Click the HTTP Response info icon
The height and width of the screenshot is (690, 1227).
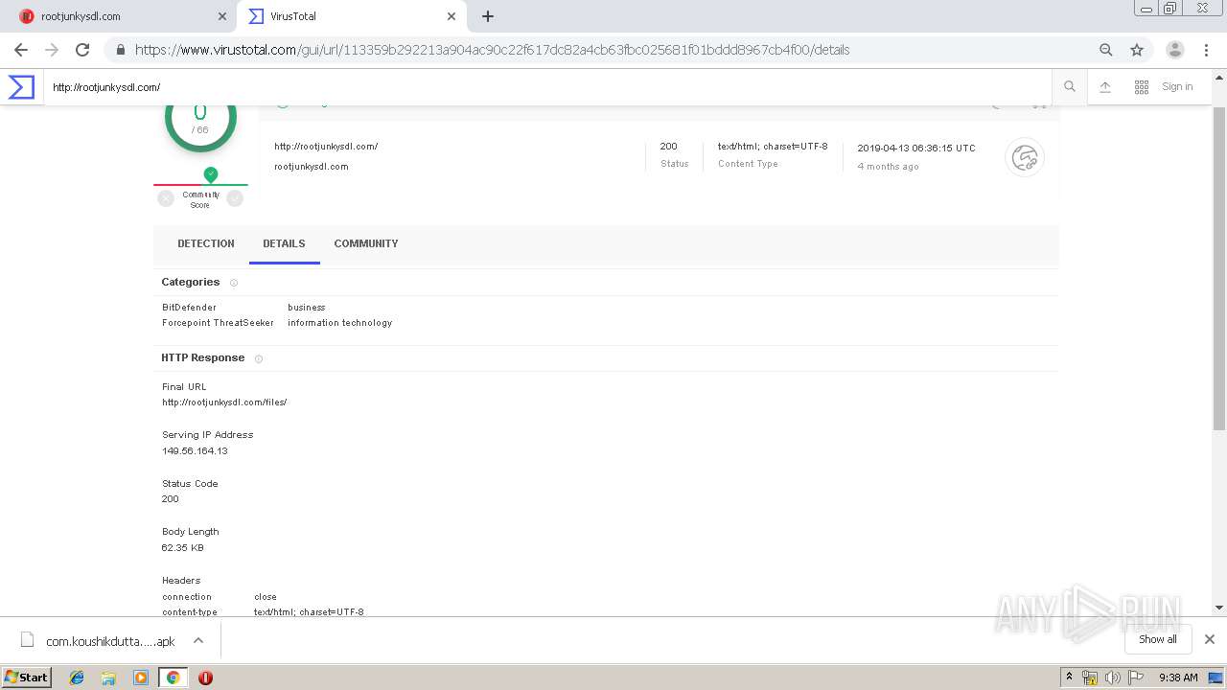click(259, 358)
